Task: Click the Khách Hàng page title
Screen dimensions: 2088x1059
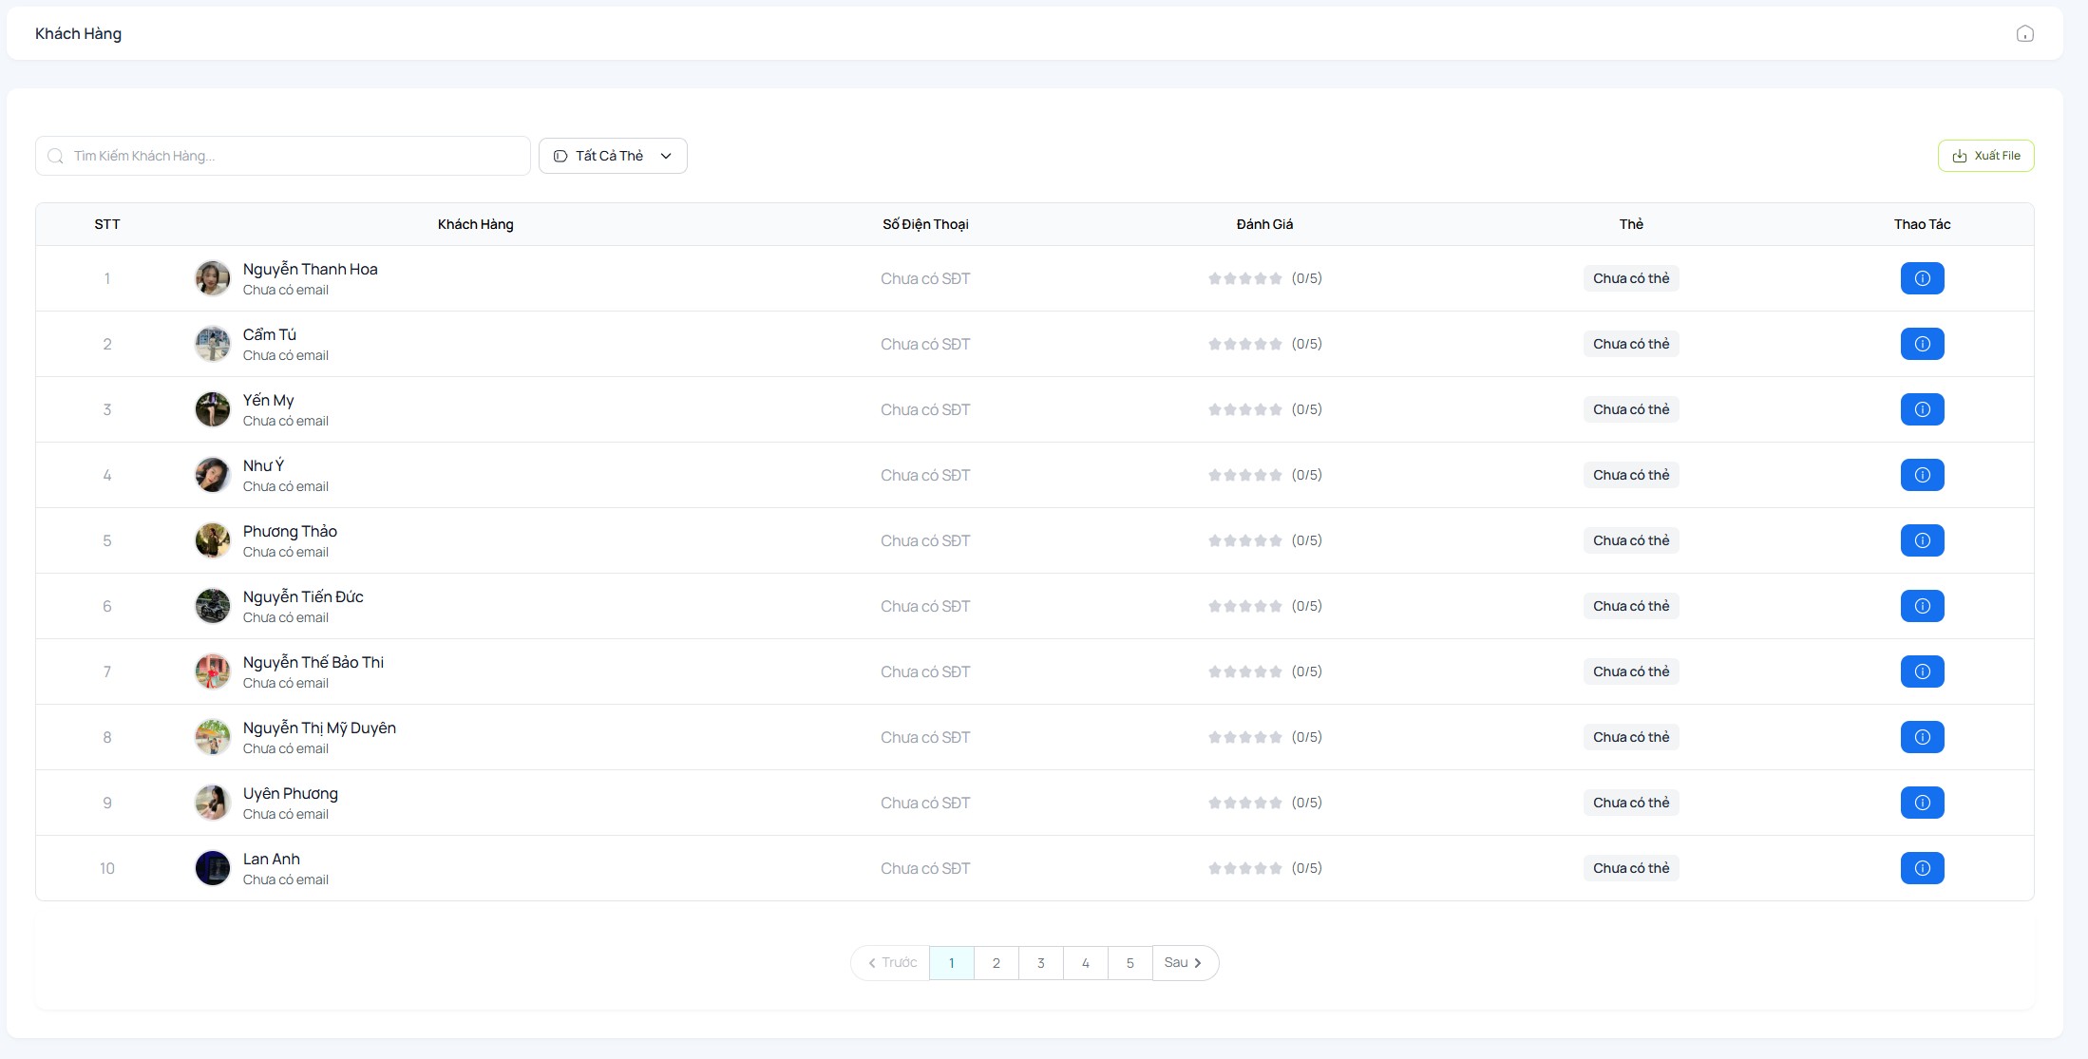Action: [79, 32]
